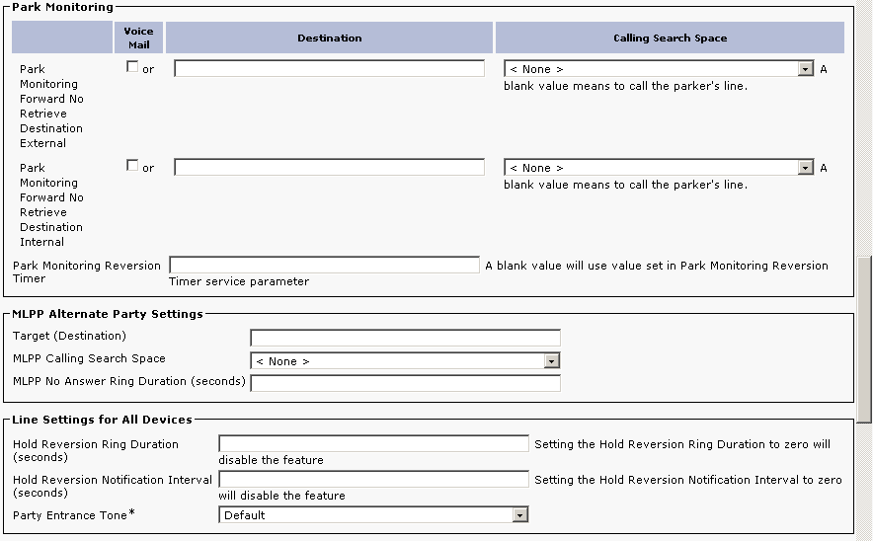This screenshot has height=541, width=873.
Task: Click Internal Forward No Retrieve Destination field
Action: [329, 168]
